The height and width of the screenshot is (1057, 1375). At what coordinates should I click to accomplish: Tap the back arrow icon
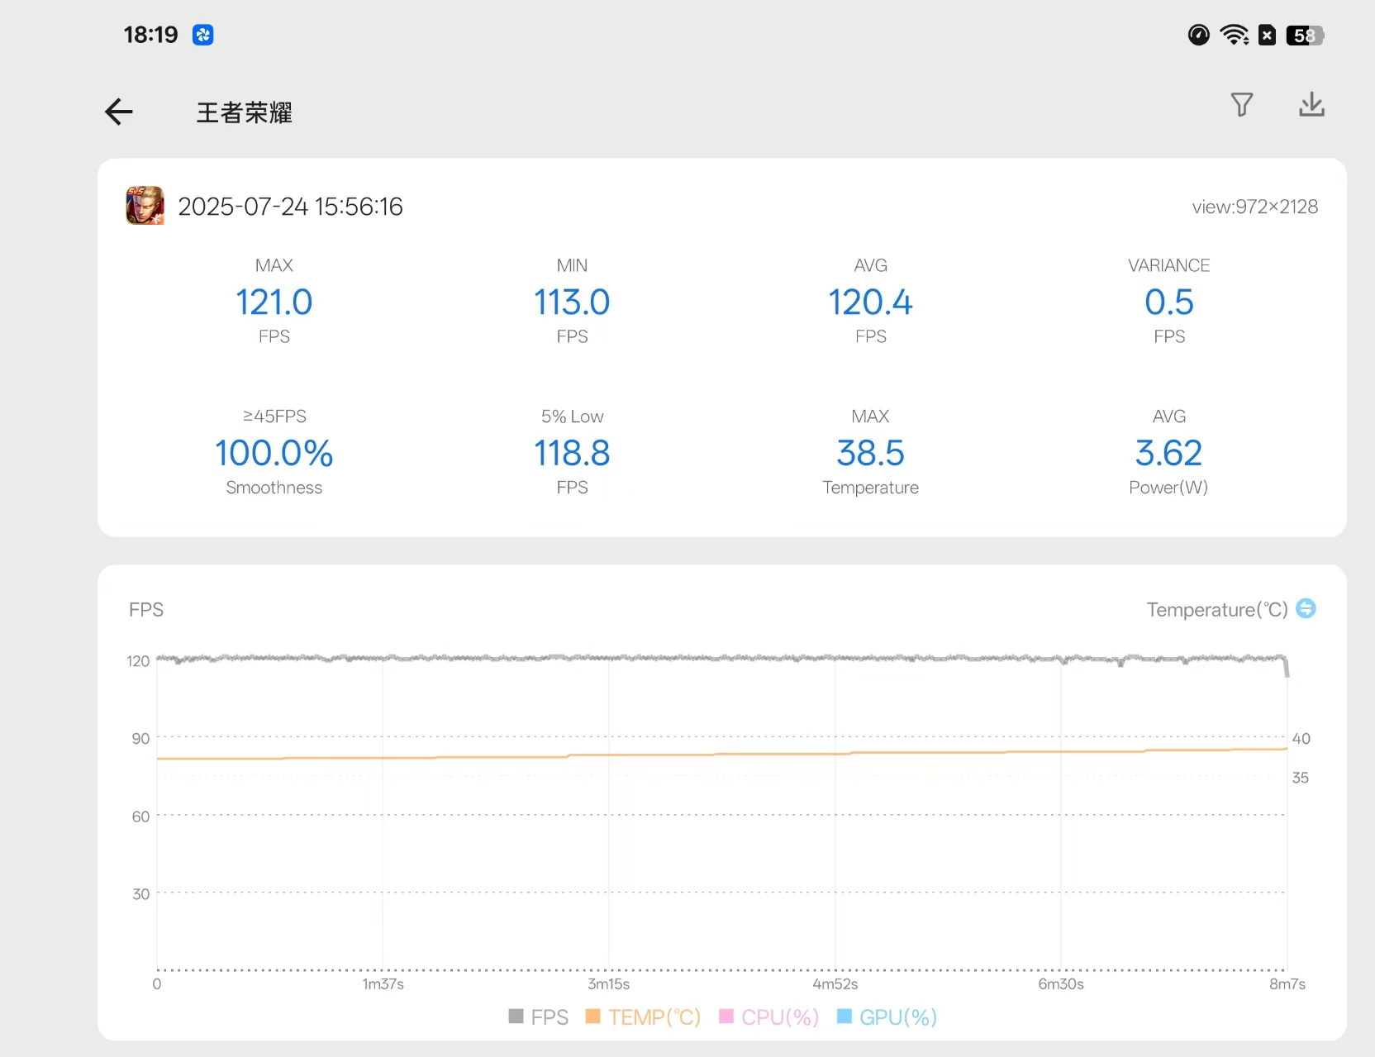(119, 112)
